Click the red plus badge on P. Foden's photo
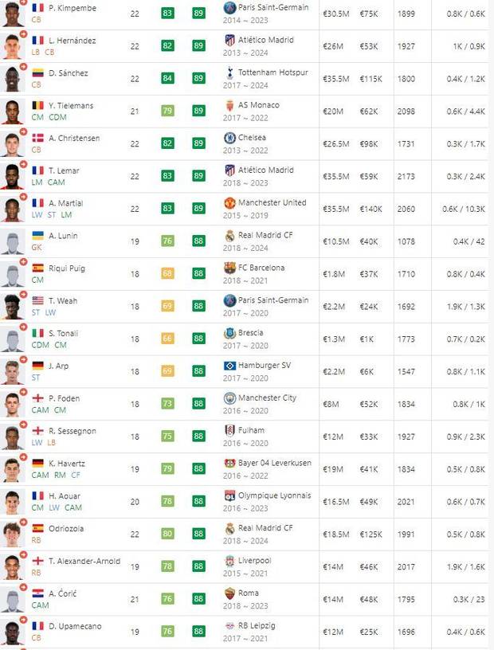Screen dimensions: 494x650 point(23,392)
